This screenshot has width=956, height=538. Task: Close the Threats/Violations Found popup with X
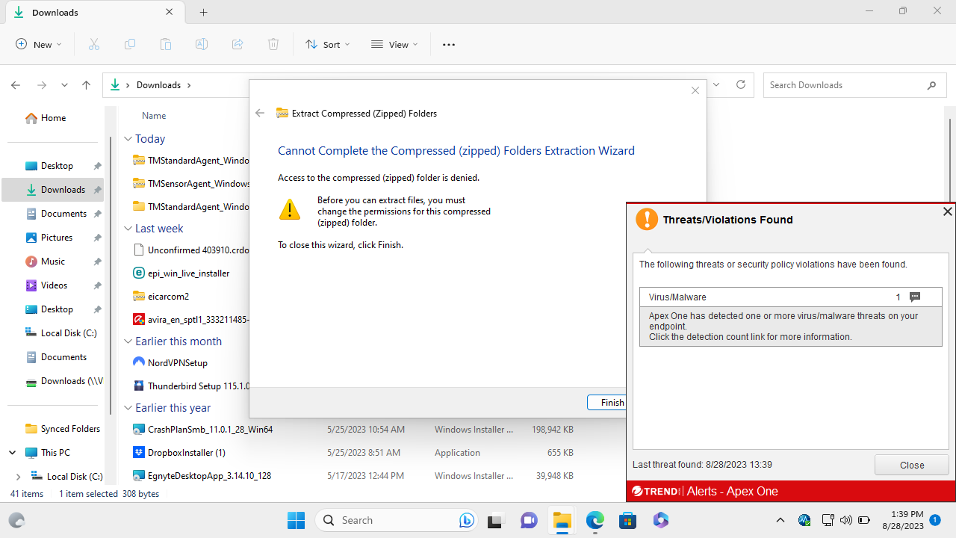click(x=947, y=212)
